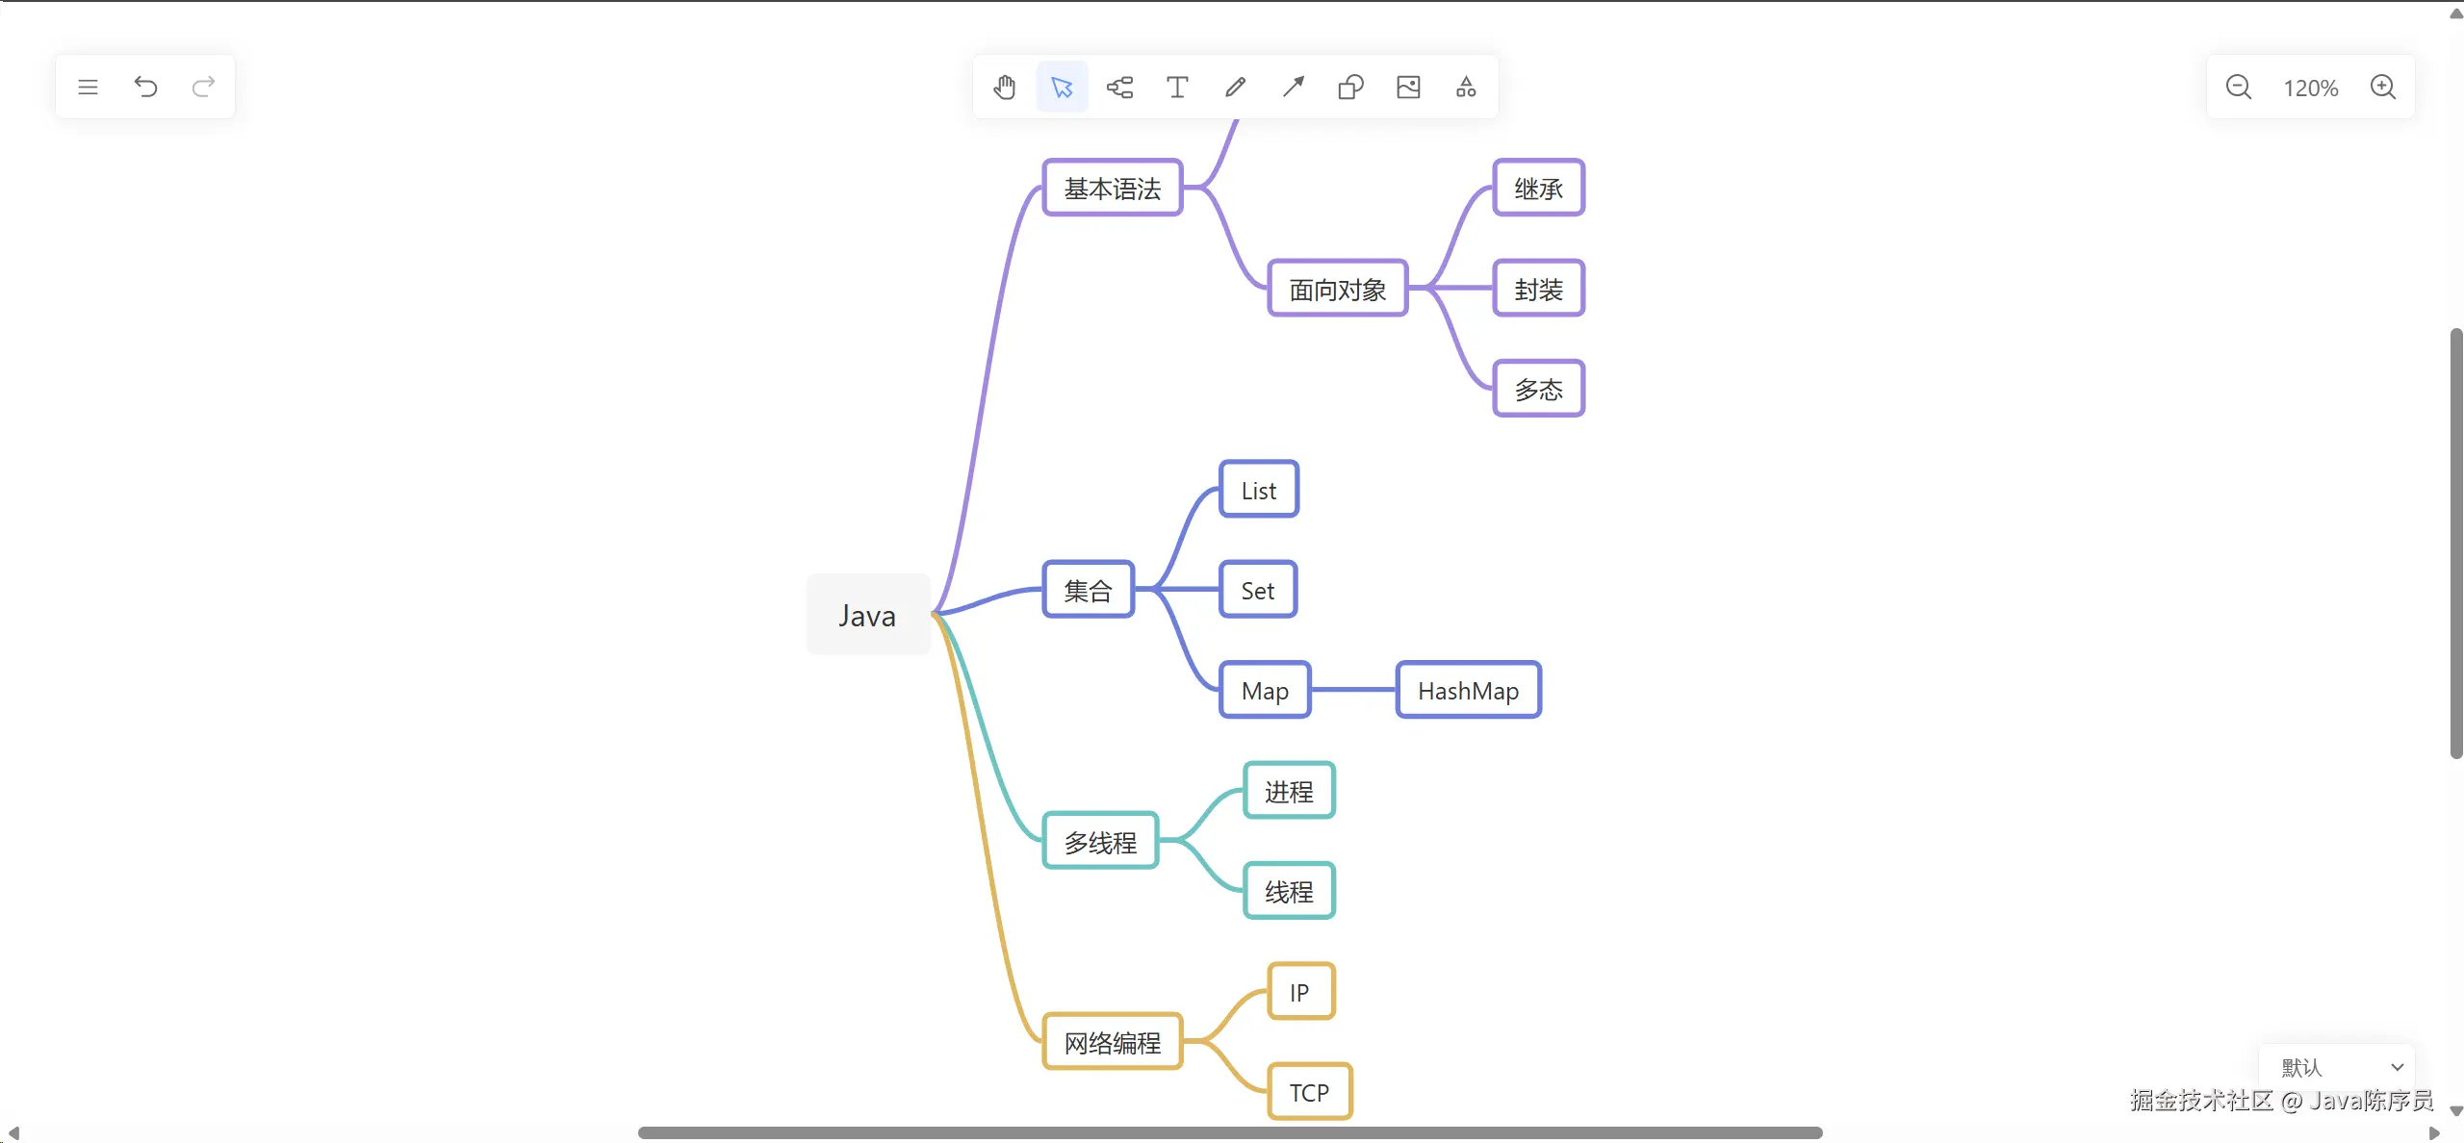Zoom out the canvas

coord(2238,88)
